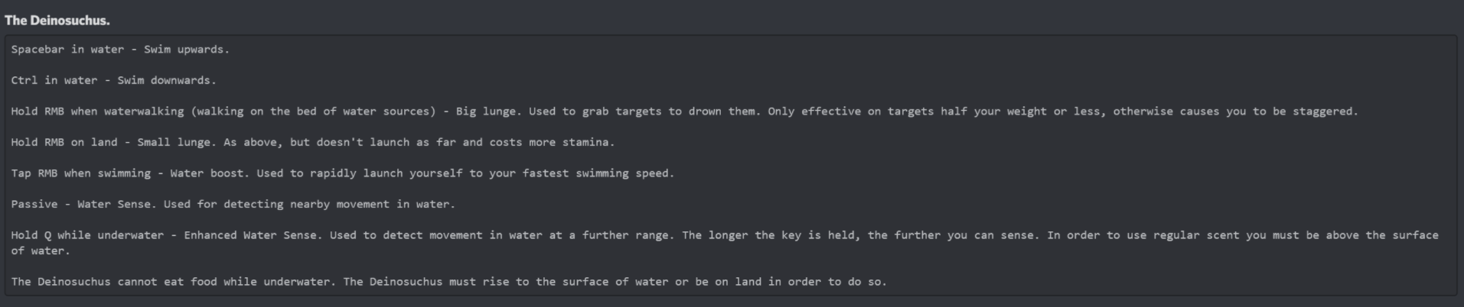Click "Hold Q while underwater" text
The height and width of the screenshot is (307, 1464).
click(87, 235)
